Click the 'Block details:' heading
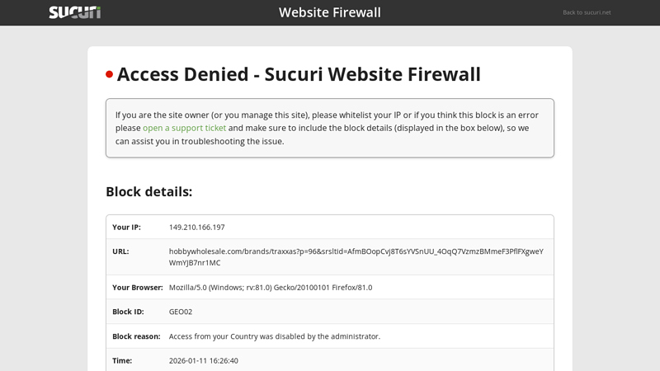 [148, 191]
